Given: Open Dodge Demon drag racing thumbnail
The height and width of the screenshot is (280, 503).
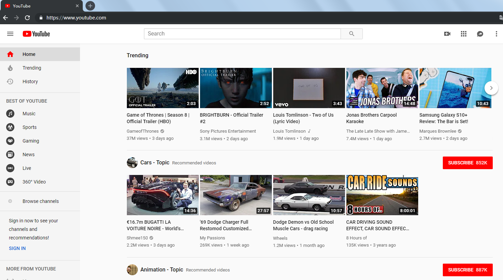Looking at the screenshot, I should 309,195.
